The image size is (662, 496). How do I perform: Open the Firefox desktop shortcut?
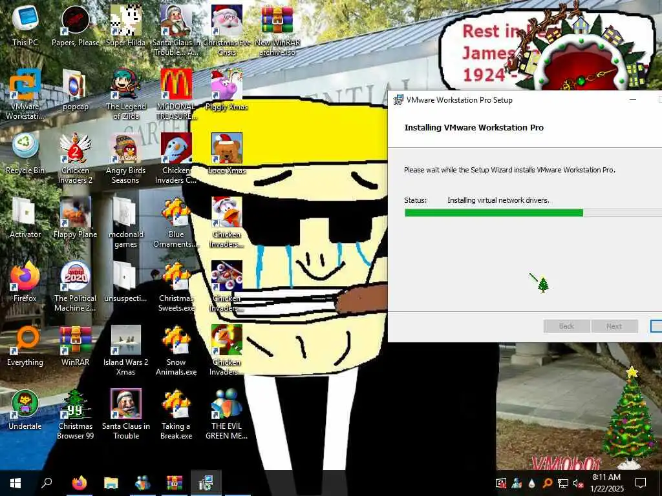[x=25, y=282]
